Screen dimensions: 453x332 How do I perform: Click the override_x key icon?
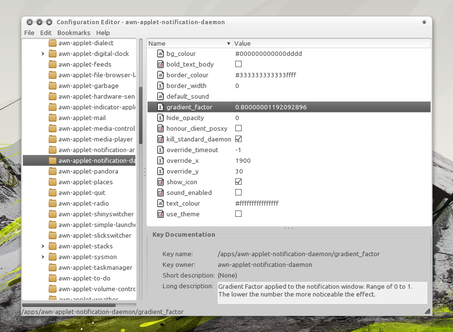click(x=160, y=160)
